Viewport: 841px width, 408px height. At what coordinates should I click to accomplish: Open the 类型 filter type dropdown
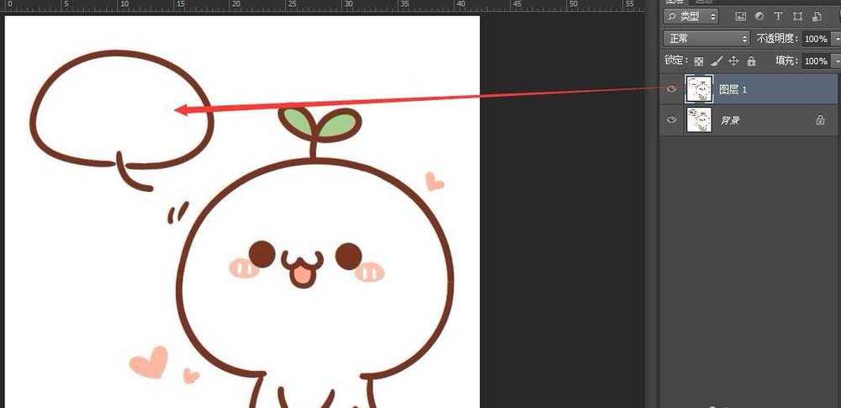tap(690, 16)
